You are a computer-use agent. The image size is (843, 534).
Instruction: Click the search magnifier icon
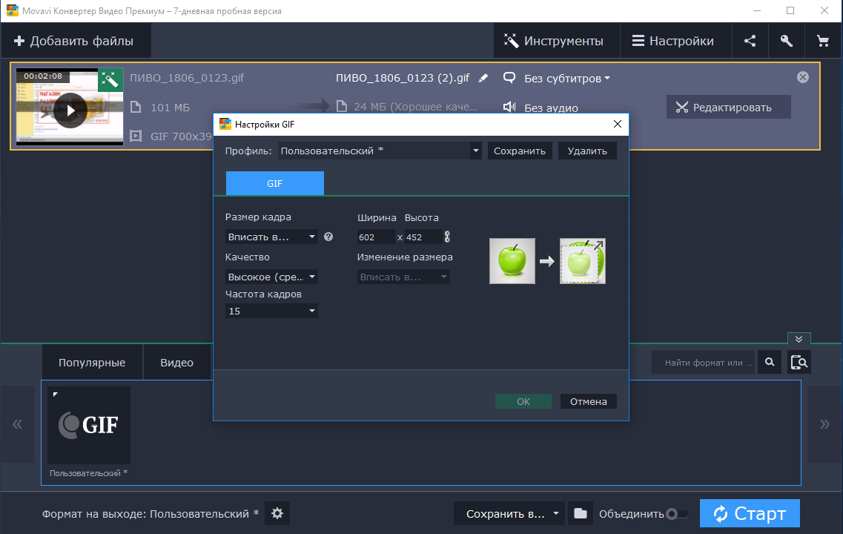[x=770, y=363]
